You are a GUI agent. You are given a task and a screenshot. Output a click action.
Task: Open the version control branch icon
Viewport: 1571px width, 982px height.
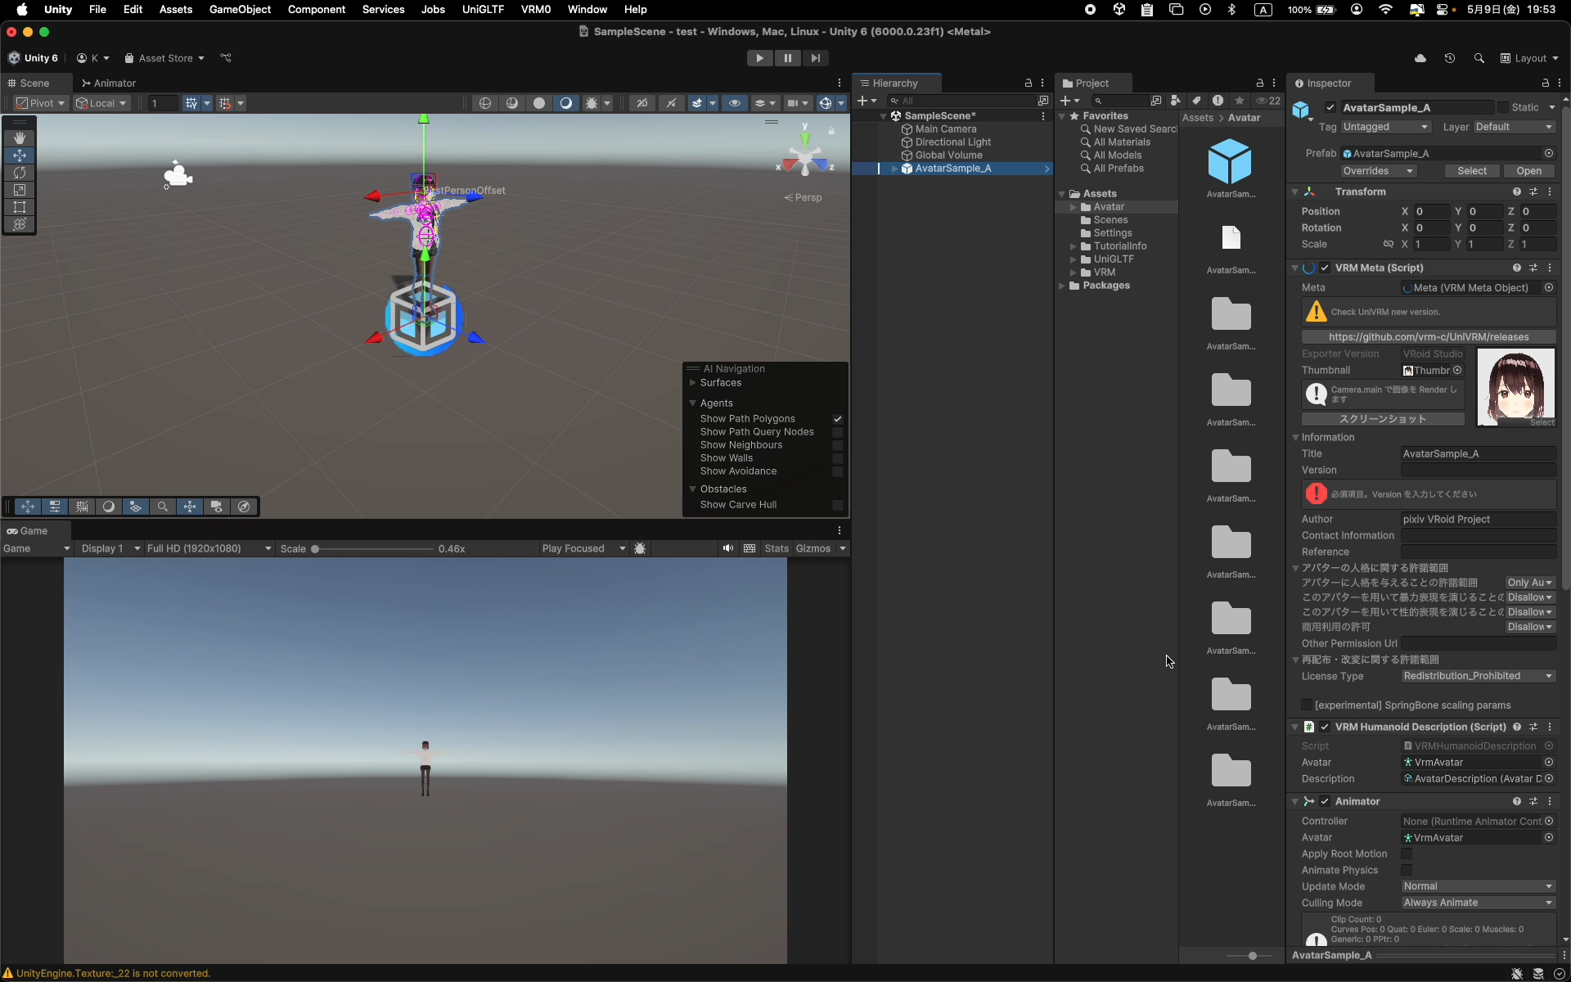(x=227, y=58)
